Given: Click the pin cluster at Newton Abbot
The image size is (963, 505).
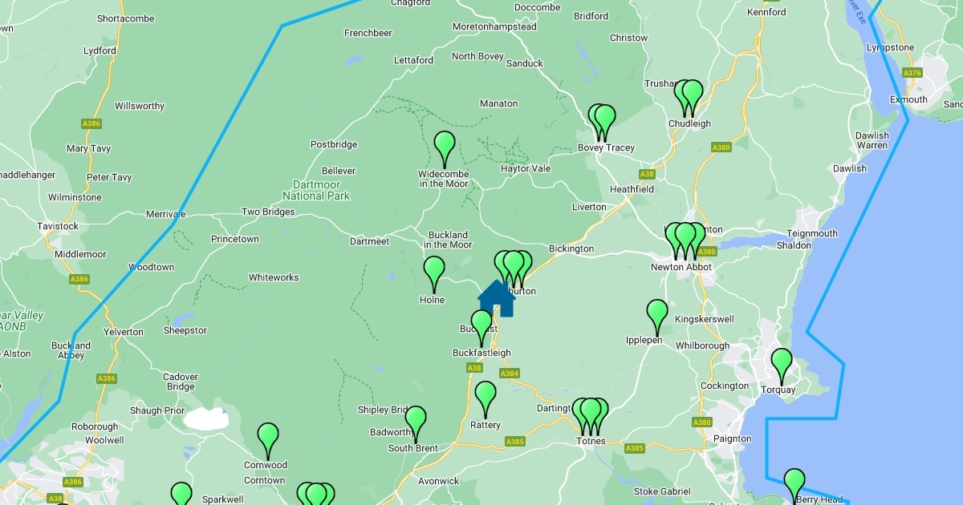Looking at the screenshot, I should click(x=685, y=240).
